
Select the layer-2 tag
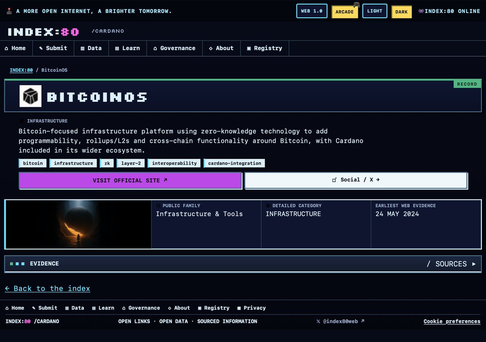click(130, 163)
